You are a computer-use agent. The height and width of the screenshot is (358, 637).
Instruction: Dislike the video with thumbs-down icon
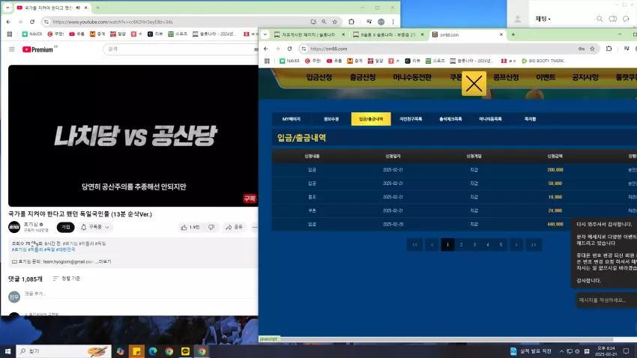point(211,227)
